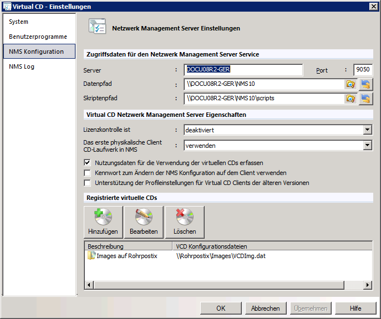Click the Virtual CD title bar icon
Image resolution: width=381 pixels, height=319 pixels.
point(7,7)
